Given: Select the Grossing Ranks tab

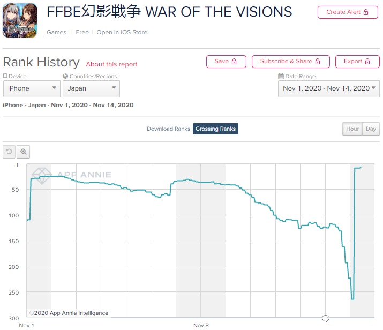Looking at the screenshot, I should [x=215, y=129].
